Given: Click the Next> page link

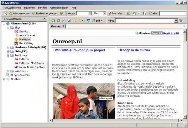Looking at the screenshot, I should click(x=167, y=33).
